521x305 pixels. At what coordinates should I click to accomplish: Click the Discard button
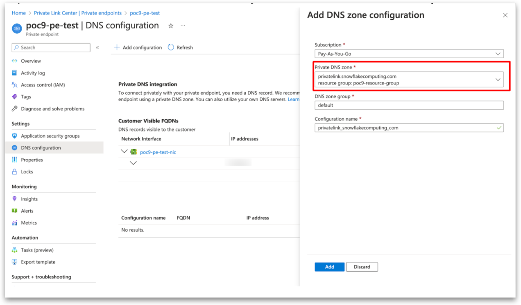(362, 267)
